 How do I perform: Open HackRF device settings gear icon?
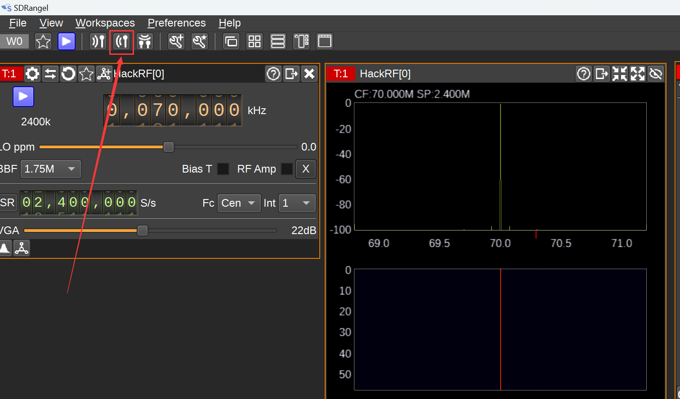click(32, 74)
